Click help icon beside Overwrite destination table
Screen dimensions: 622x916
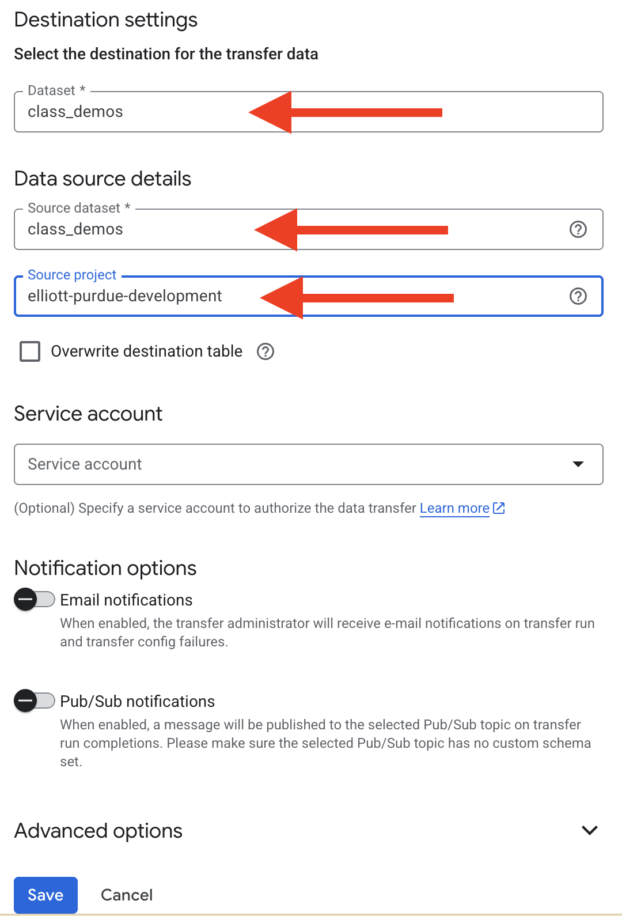click(265, 351)
